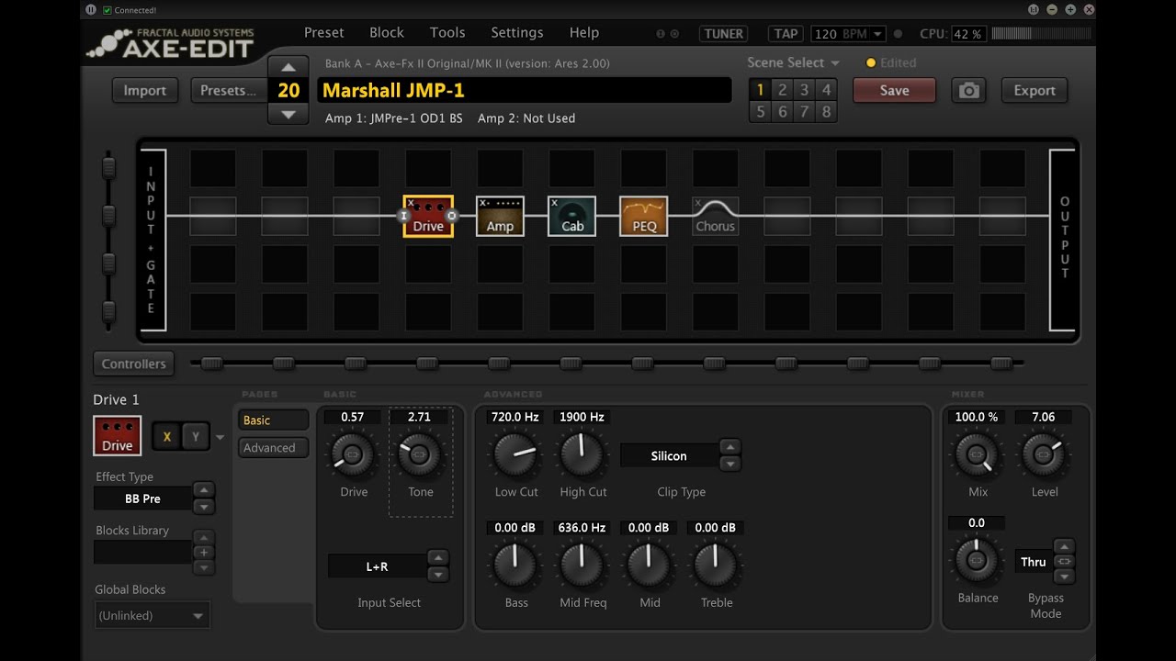This screenshot has height=661, width=1176.
Task: Click the Treble knob
Action: 717,565
